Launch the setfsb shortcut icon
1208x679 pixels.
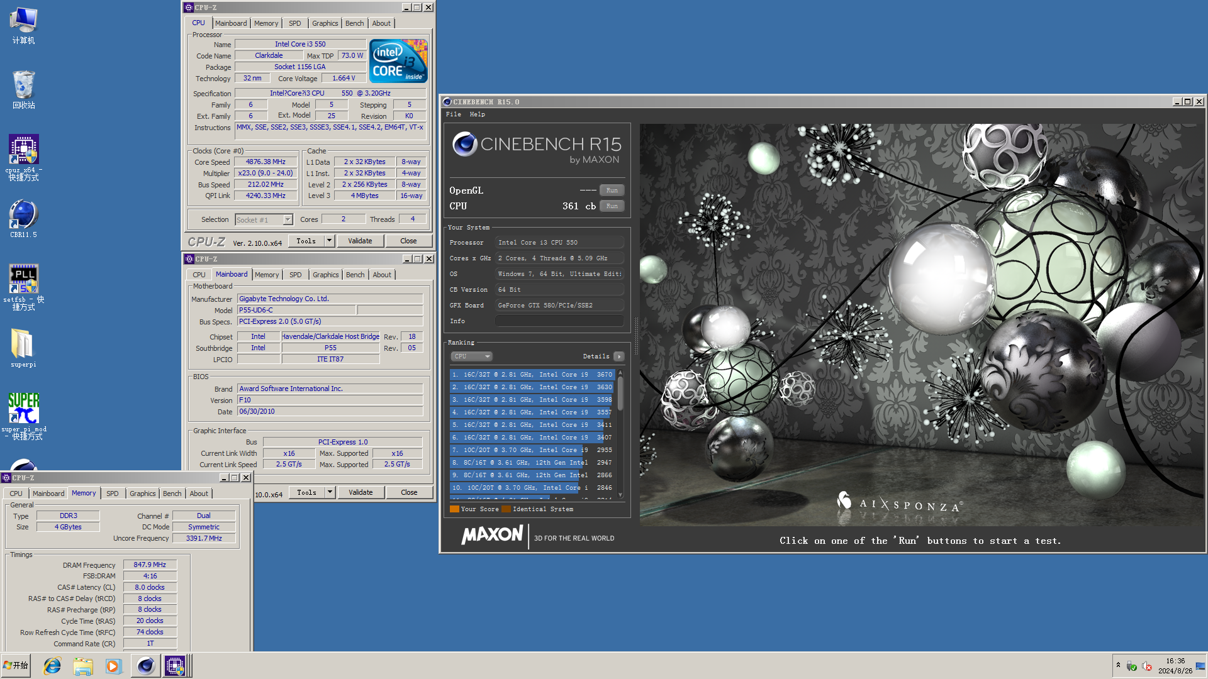[23, 287]
